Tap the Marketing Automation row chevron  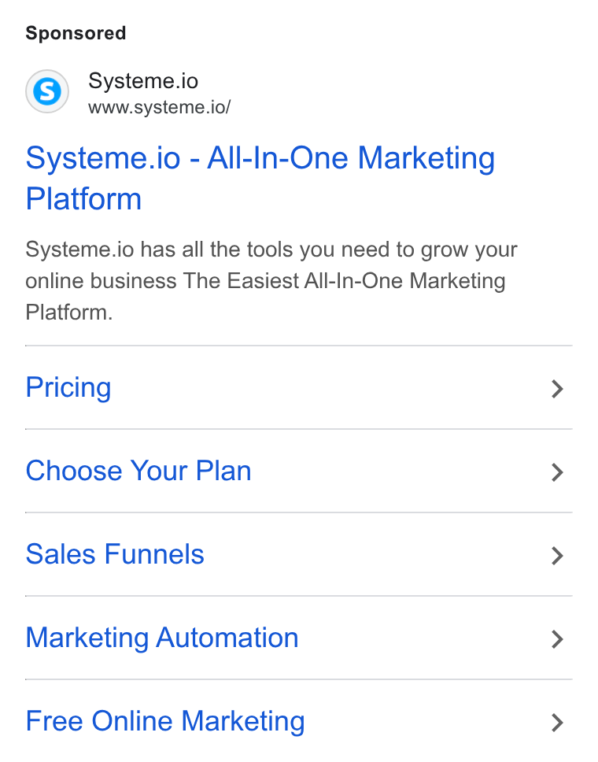558,639
